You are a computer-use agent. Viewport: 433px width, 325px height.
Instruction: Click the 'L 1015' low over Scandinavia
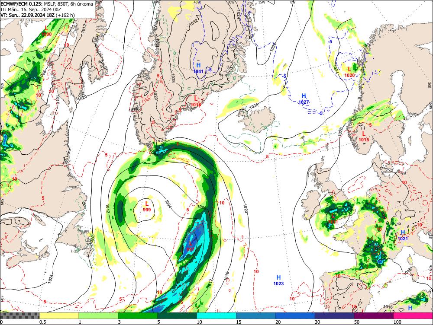pyautogui.click(x=364, y=137)
